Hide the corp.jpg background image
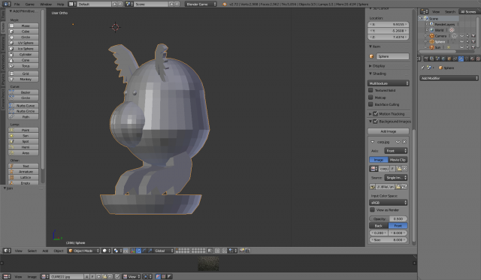 398,142
